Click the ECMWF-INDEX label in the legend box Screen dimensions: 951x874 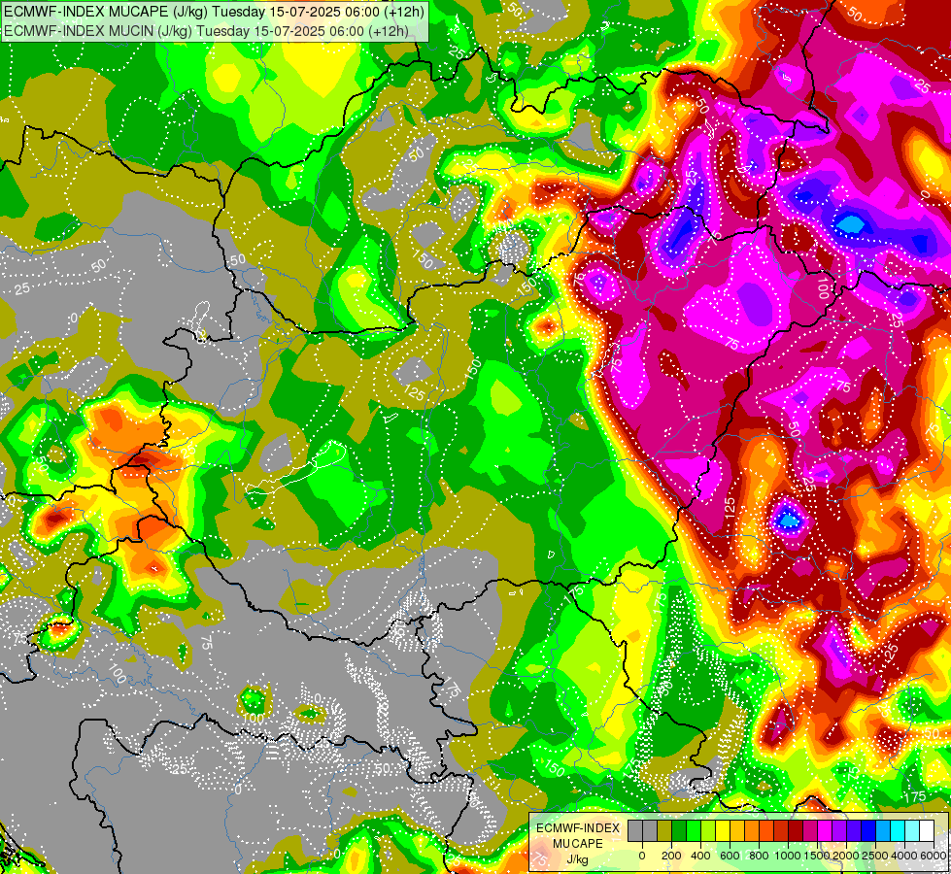[x=578, y=828]
